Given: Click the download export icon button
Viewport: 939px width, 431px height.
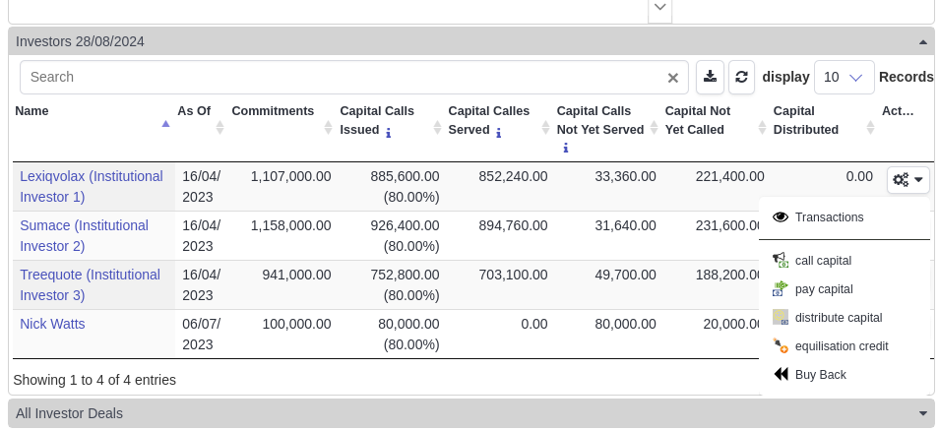Looking at the screenshot, I should point(710,77).
